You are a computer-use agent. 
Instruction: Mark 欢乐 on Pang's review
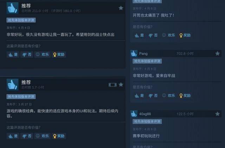click(169, 96)
